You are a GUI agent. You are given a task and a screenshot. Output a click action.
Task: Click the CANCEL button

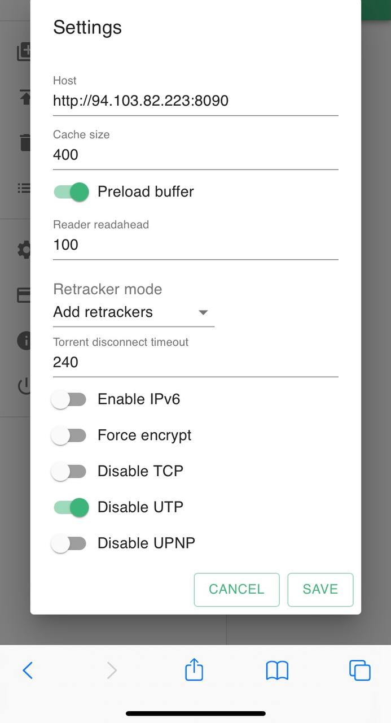[x=236, y=590]
